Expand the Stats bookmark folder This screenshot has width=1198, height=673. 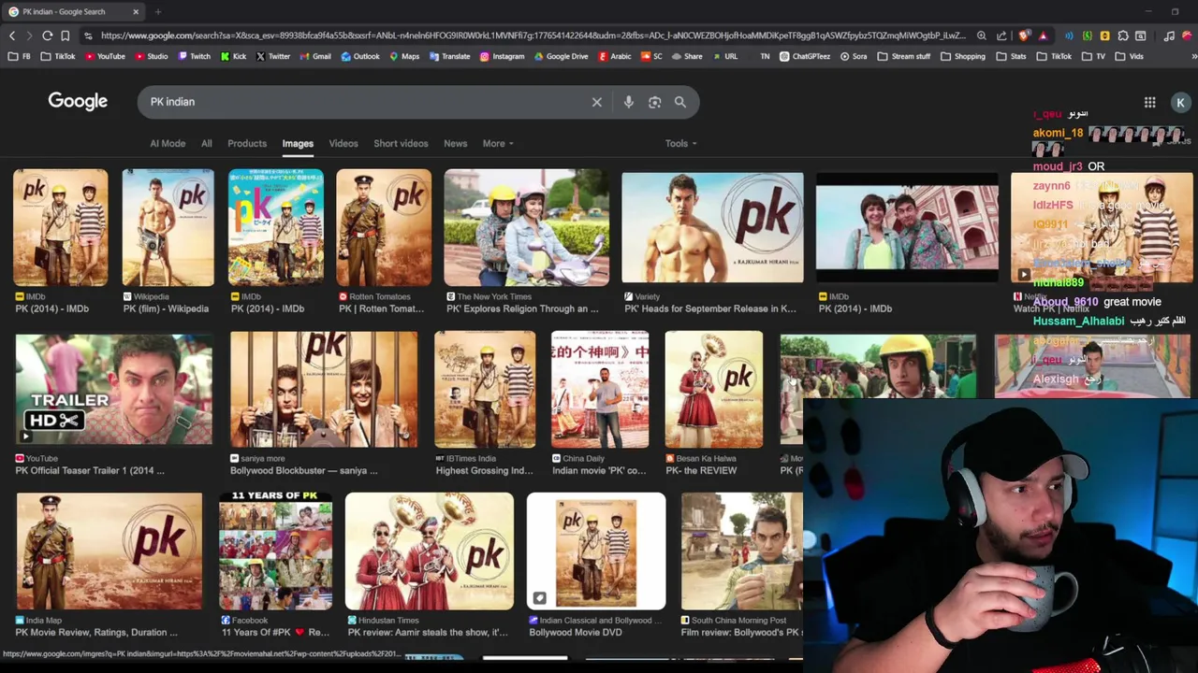[x=1011, y=56]
